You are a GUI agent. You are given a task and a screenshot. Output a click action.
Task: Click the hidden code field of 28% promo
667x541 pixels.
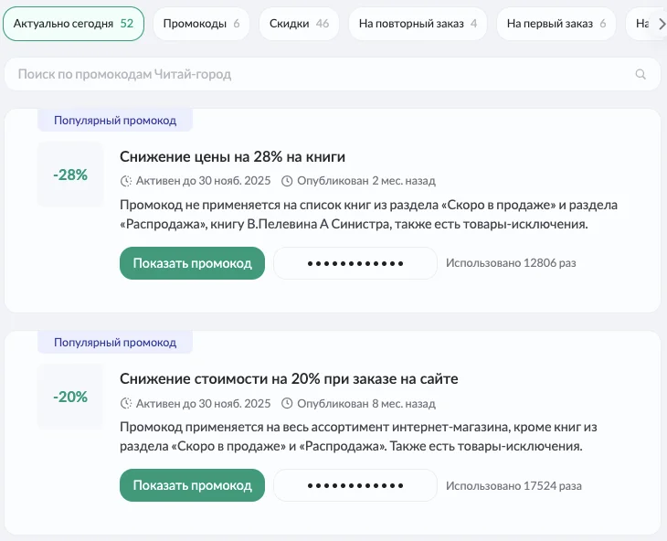(355, 263)
